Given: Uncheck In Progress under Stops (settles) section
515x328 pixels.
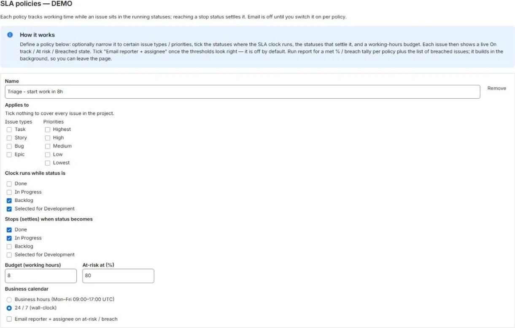Looking at the screenshot, I should click(x=9, y=238).
